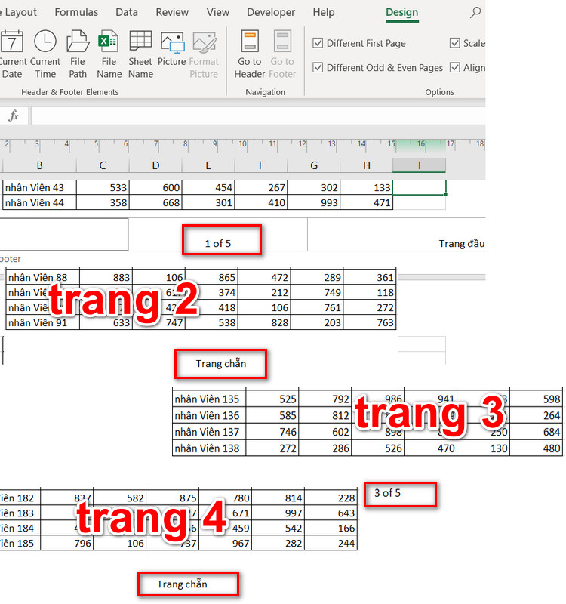Select the active cell in column I

[420, 187]
